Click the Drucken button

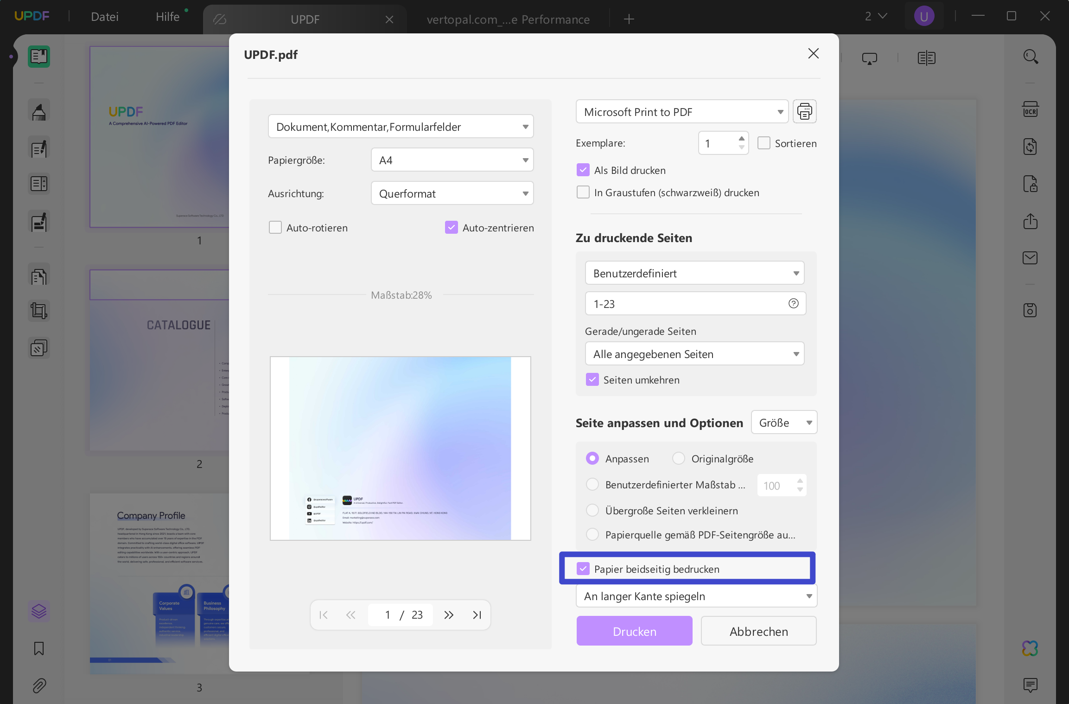click(x=634, y=631)
